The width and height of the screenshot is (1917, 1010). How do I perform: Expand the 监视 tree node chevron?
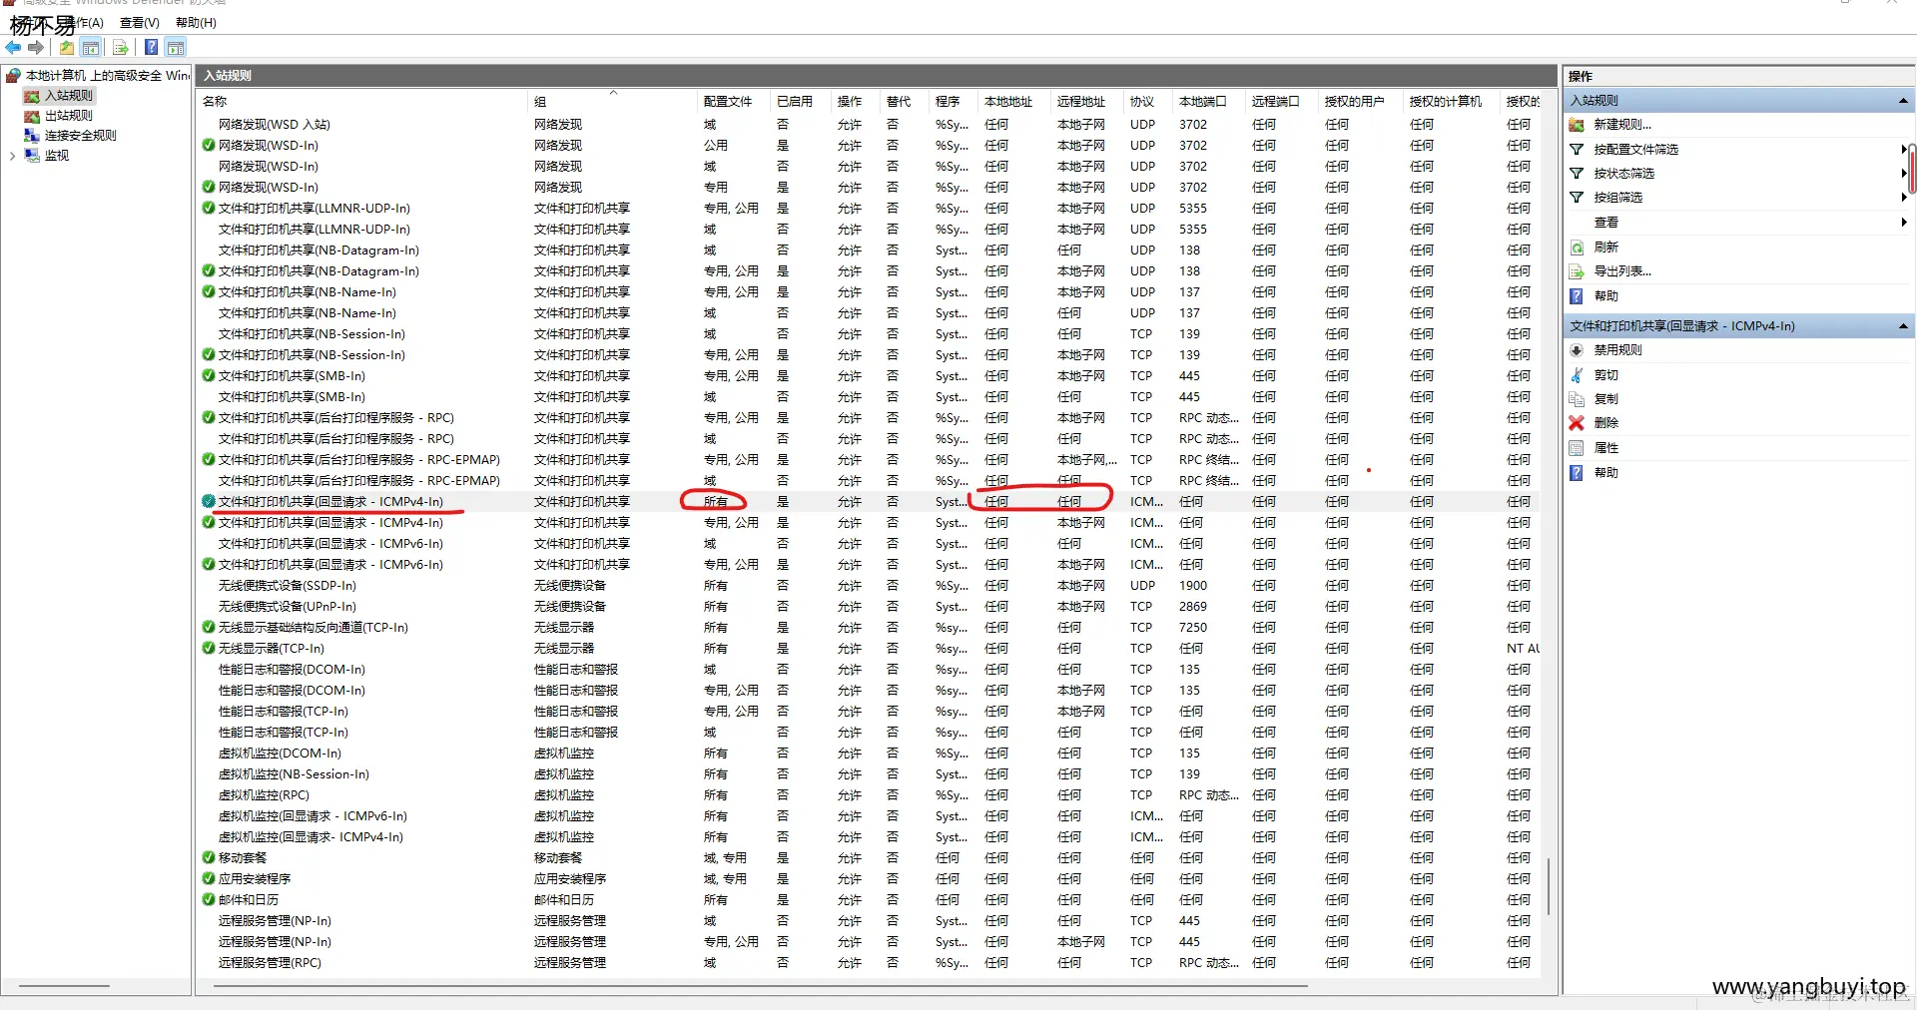pyautogui.click(x=12, y=156)
